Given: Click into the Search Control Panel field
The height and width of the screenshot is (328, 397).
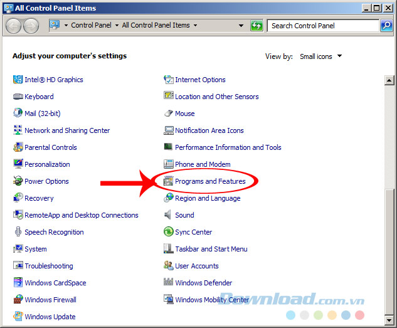Looking at the screenshot, I should 324,26.
